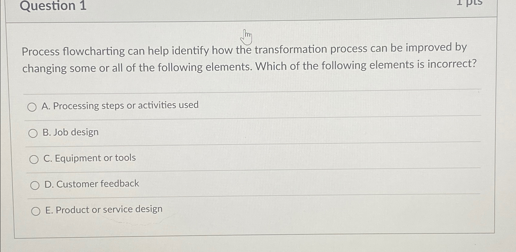516x252 pixels.
Task: Click the answer text Job design
Action: pyautogui.click(x=70, y=132)
